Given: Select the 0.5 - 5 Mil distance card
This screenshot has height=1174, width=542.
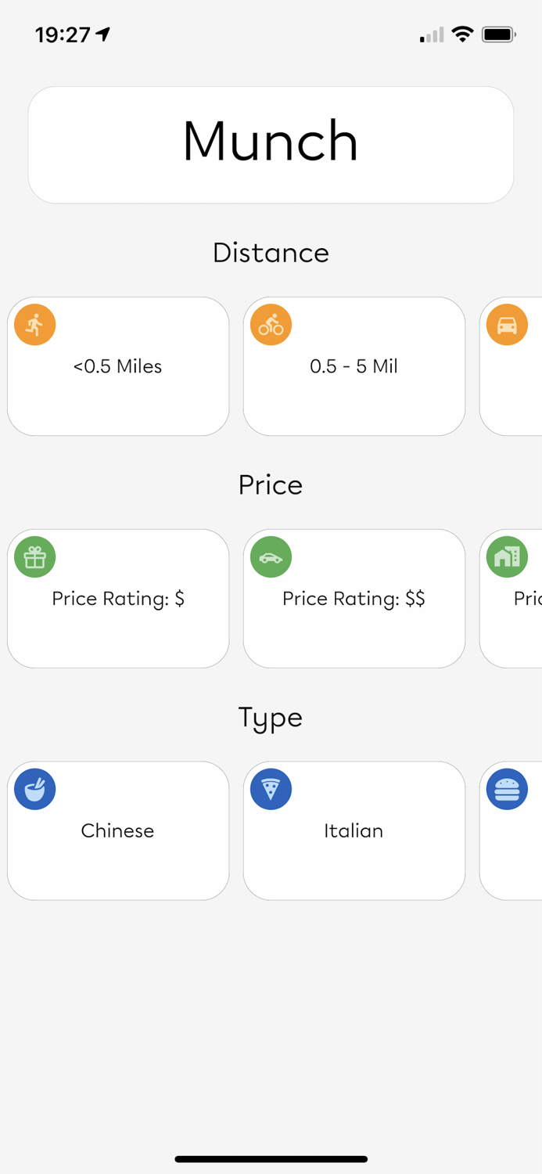Looking at the screenshot, I should (x=354, y=366).
